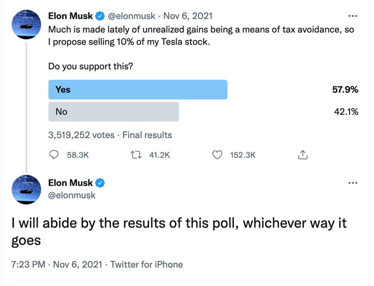374x286 pixels.
Task: Retweet the poll tweet
Action: [x=136, y=155]
